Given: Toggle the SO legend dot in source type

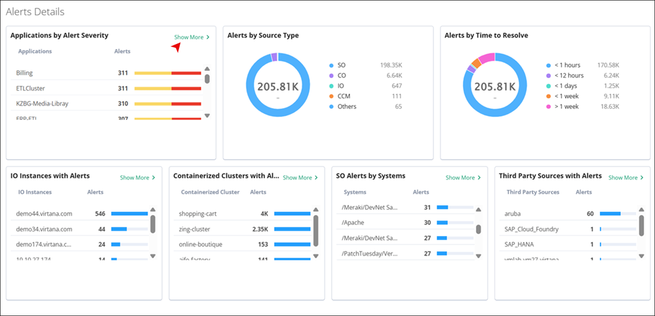Looking at the screenshot, I should click(x=332, y=66).
